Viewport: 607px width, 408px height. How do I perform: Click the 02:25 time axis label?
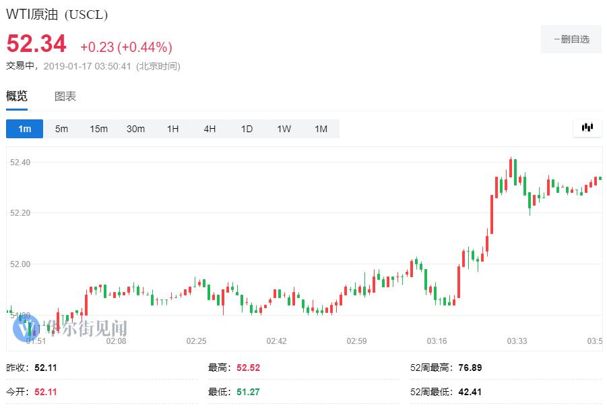pyautogui.click(x=196, y=341)
